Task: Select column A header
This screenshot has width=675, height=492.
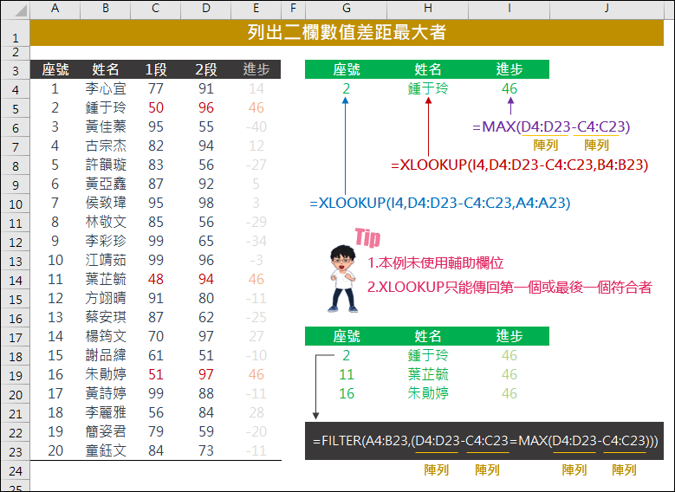Action: click(55, 8)
